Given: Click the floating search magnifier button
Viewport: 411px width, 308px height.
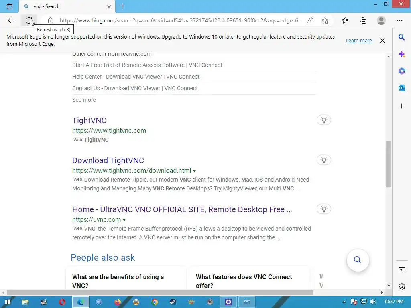Looking at the screenshot, I should [x=358, y=260].
